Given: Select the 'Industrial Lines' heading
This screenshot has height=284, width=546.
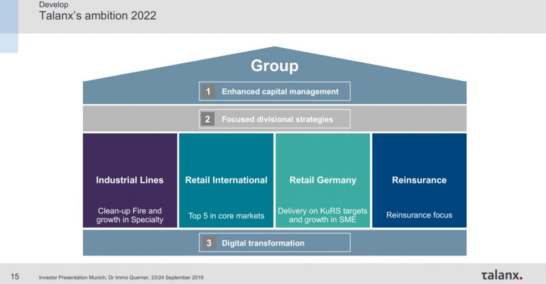Looking at the screenshot, I should pyautogui.click(x=130, y=180).
